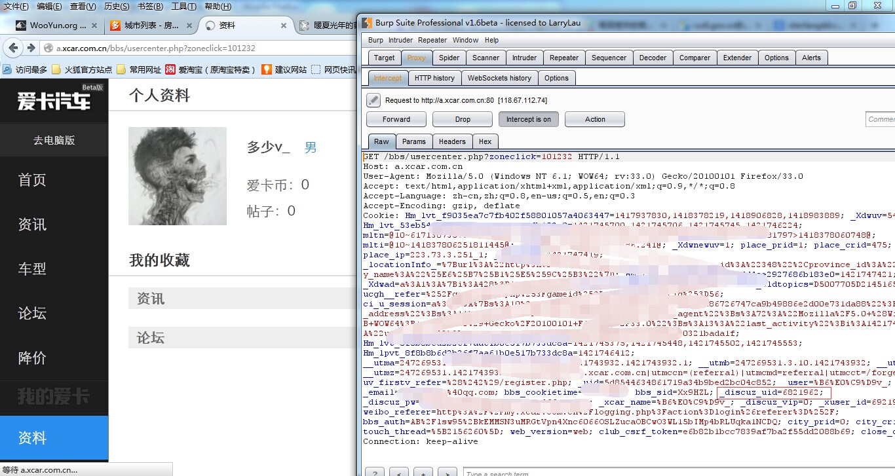The height and width of the screenshot is (476, 895).
Task: Click 去电脑版 link in sidebar
Action: (54, 140)
